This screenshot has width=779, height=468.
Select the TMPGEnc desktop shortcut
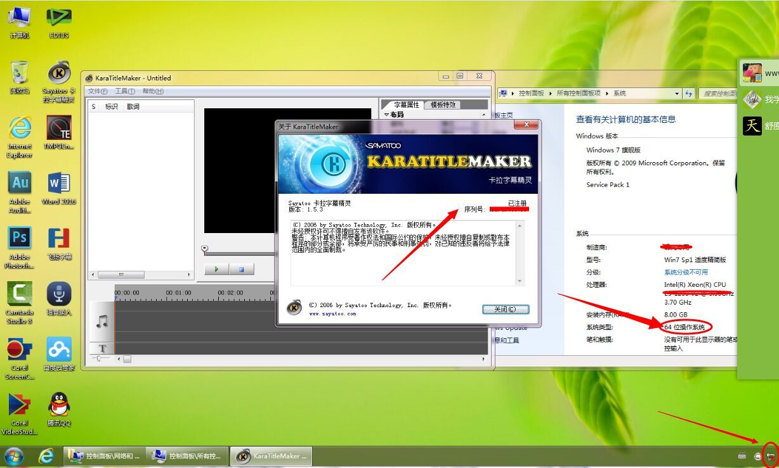click(59, 132)
